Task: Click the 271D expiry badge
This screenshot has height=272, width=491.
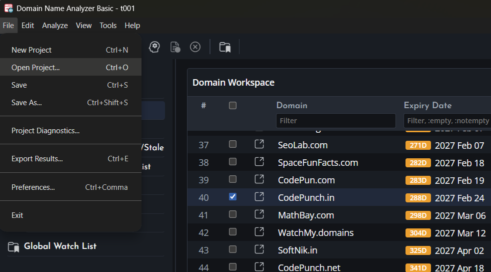Action: [418, 145]
